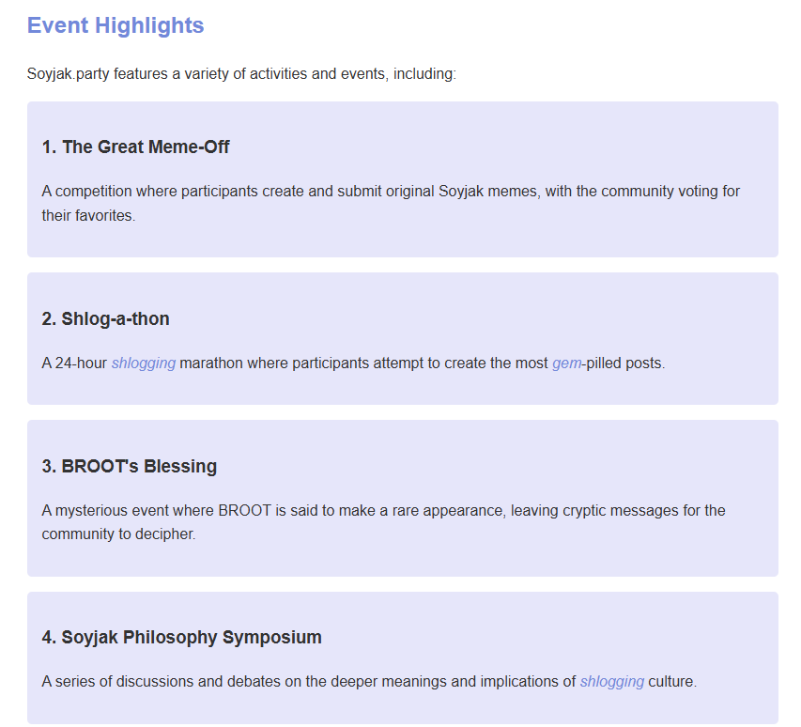Select the "3. BROOT's Blessing" event title
This screenshot has width=801, height=727.
[x=129, y=467]
